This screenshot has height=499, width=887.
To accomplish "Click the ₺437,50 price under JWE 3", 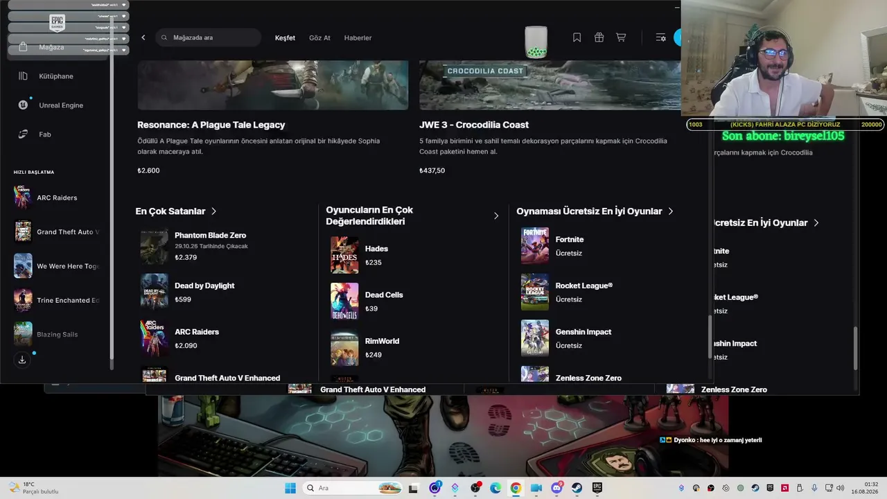I will click(432, 170).
